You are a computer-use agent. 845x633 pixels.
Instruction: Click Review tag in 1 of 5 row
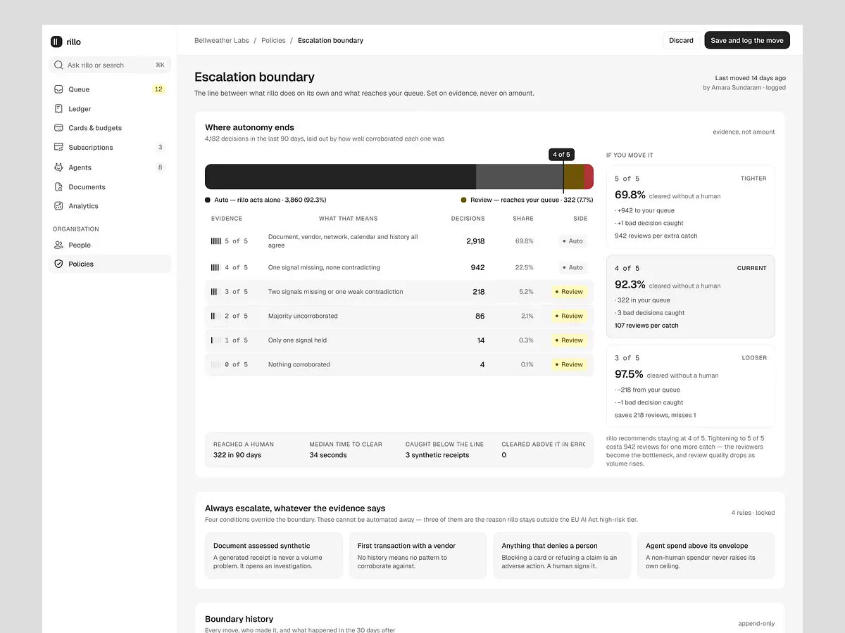(569, 340)
